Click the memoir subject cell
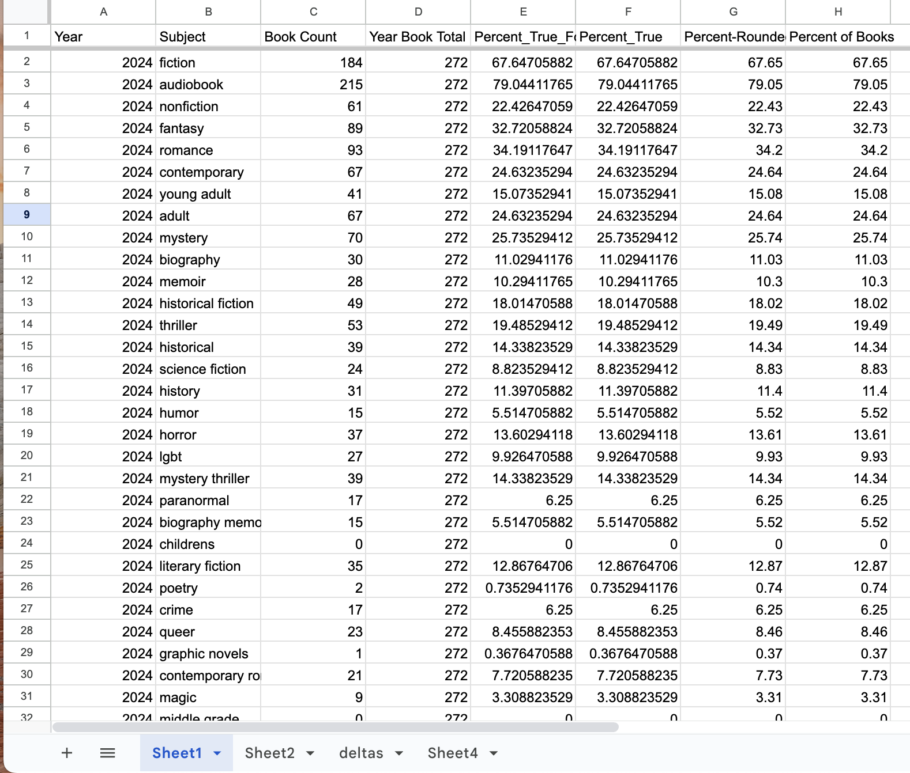 coord(208,281)
